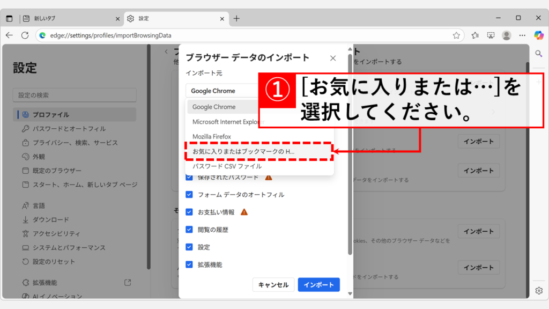Go back using the browser back arrow
Image resolution: width=549 pixels, height=309 pixels.
9,35
